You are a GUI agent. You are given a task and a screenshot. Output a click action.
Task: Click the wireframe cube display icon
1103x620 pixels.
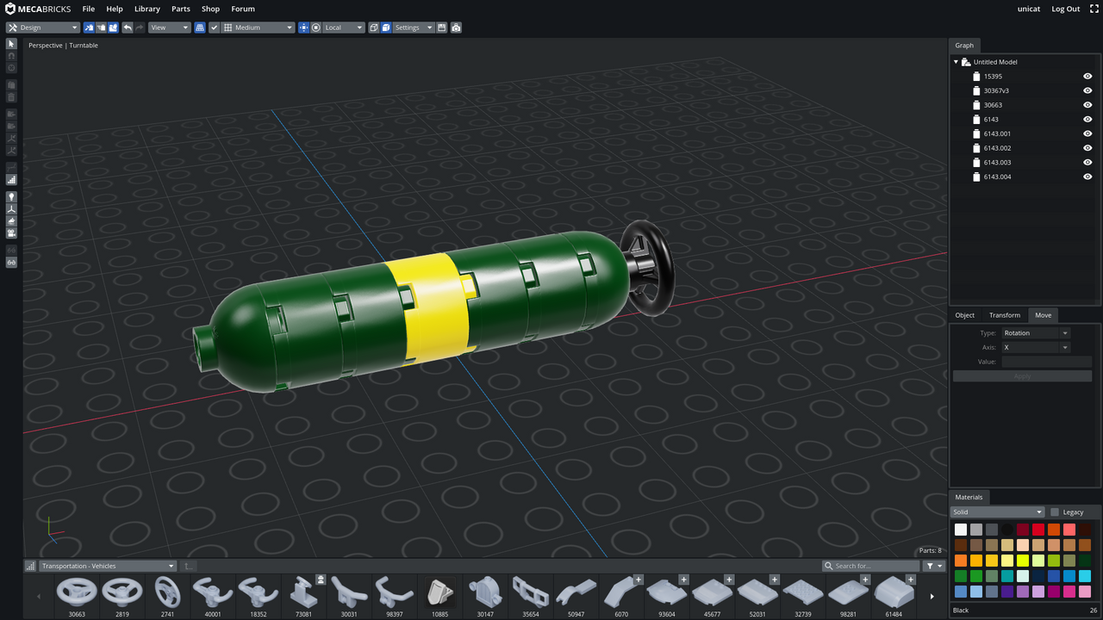coord(374,28)
